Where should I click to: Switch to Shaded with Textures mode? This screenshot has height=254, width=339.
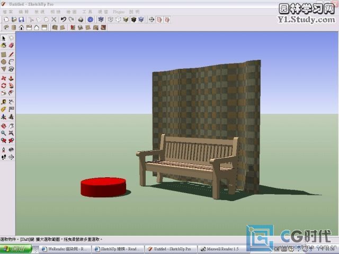point(133,20)
